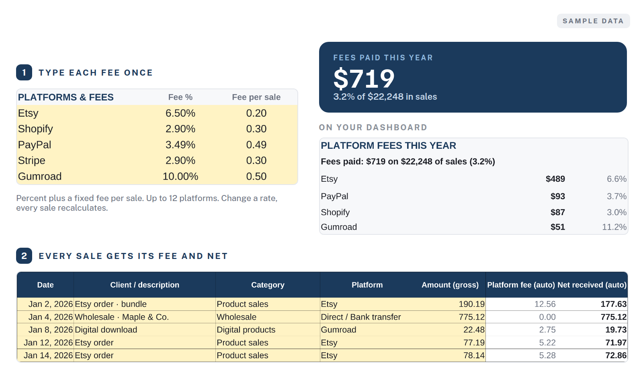The width and height of the screenshot is (643, 382).
Task: Click the 3.7% PayPal dashboard rate
Action: (x=617, y=196)
